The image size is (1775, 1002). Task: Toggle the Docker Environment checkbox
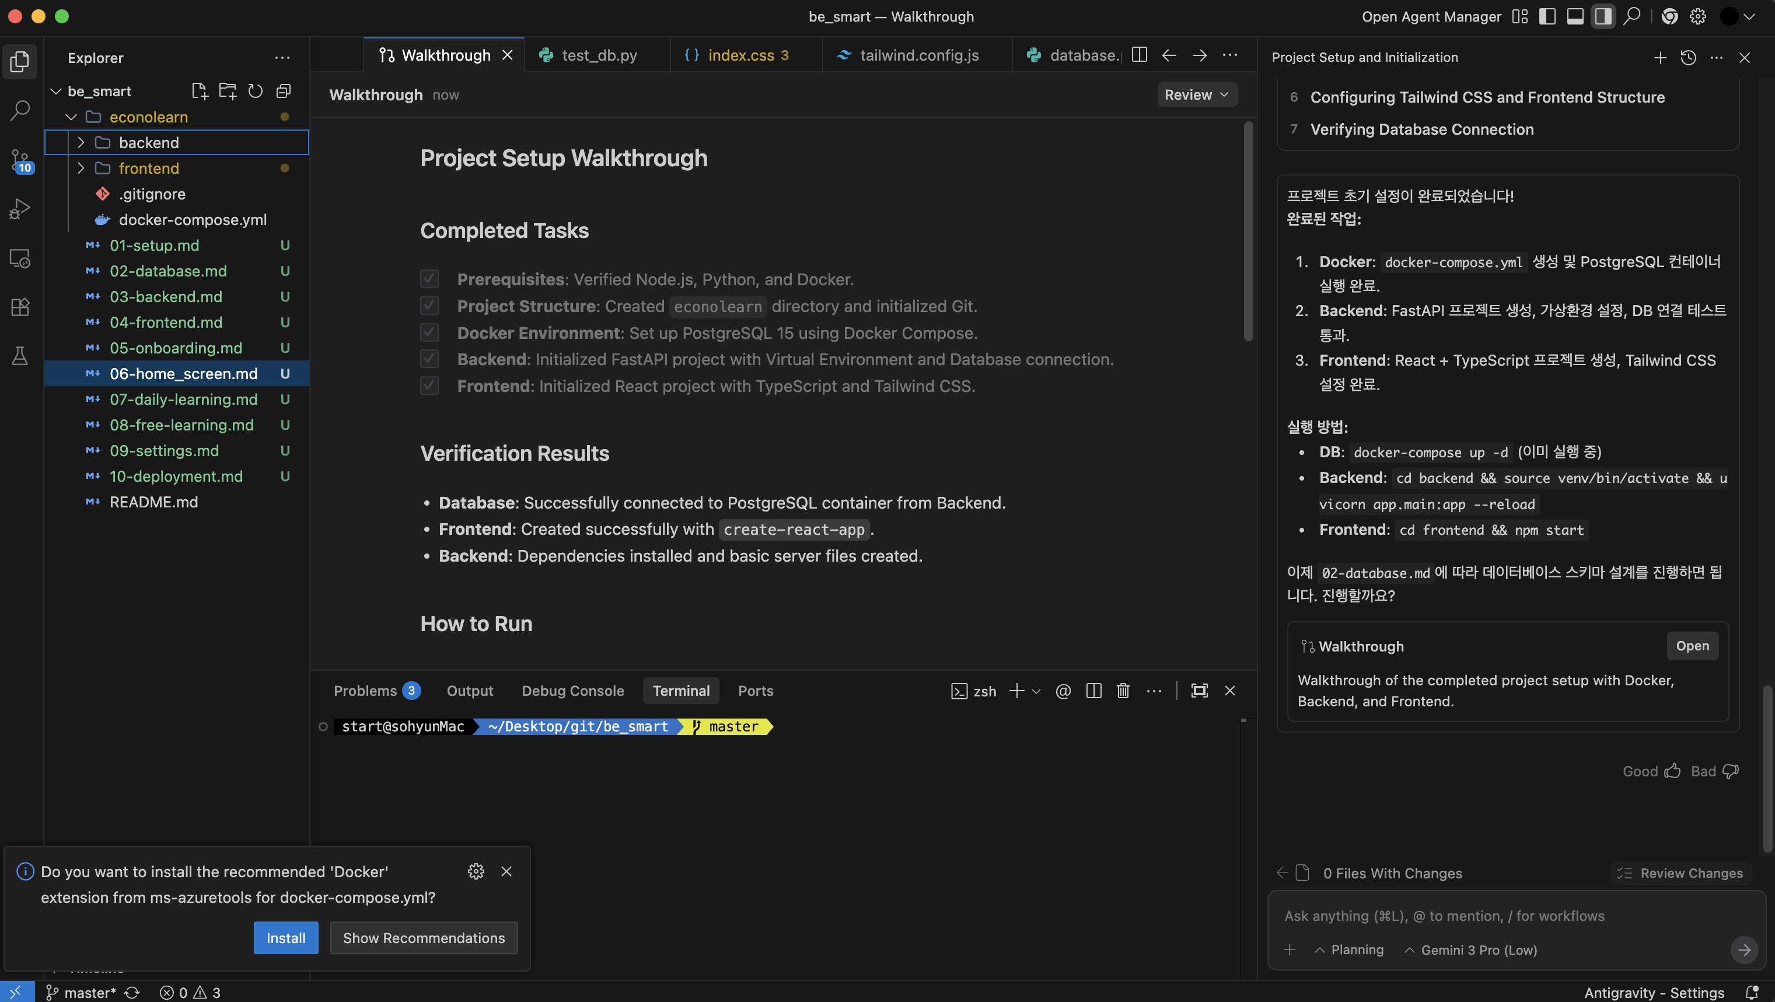coord(429,332)
